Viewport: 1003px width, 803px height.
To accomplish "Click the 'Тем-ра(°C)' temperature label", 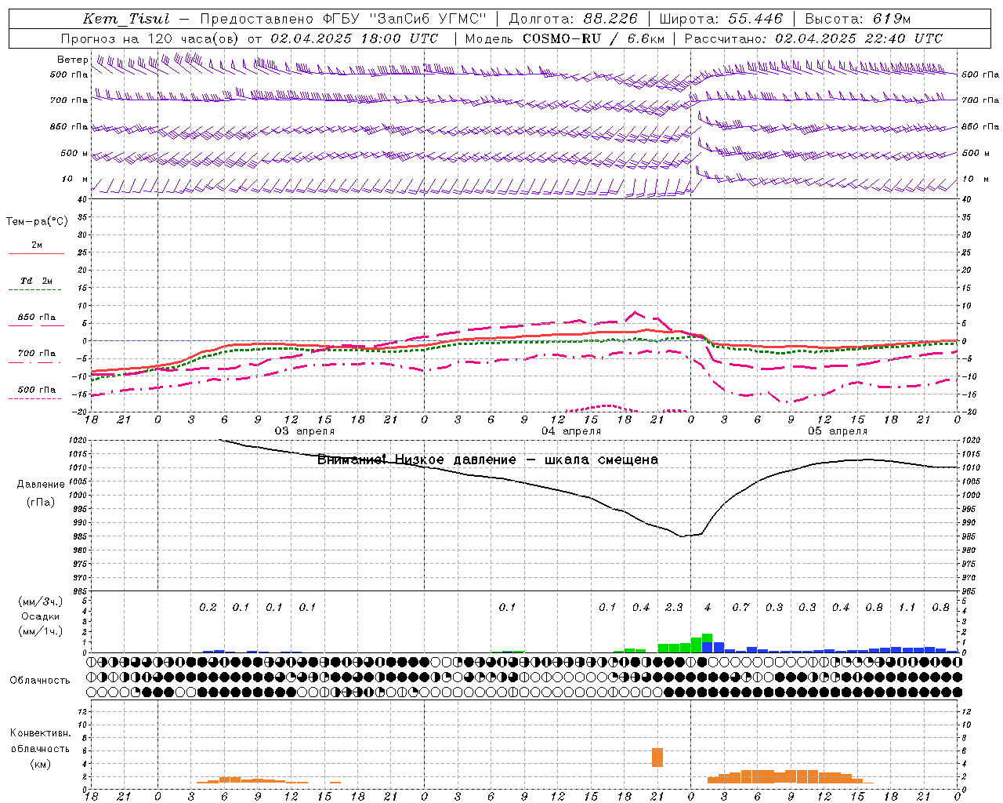I will coord(37,222).
